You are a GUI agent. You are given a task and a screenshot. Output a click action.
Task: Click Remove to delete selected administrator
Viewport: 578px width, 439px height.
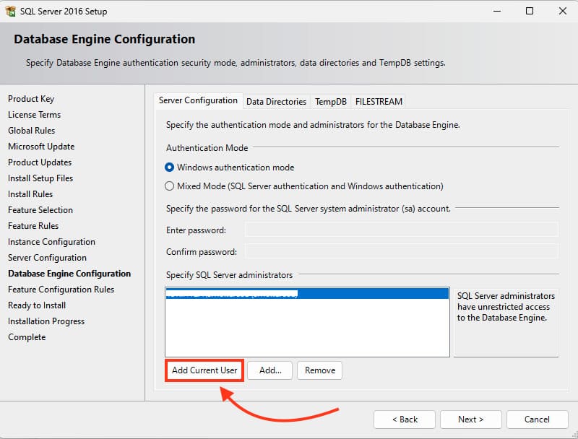319,370
